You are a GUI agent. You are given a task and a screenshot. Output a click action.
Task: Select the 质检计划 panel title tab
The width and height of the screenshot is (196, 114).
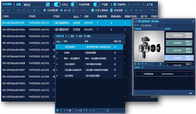click(60, 36)
